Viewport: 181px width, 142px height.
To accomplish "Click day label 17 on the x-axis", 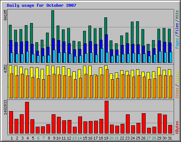I will tap(95, 138).
